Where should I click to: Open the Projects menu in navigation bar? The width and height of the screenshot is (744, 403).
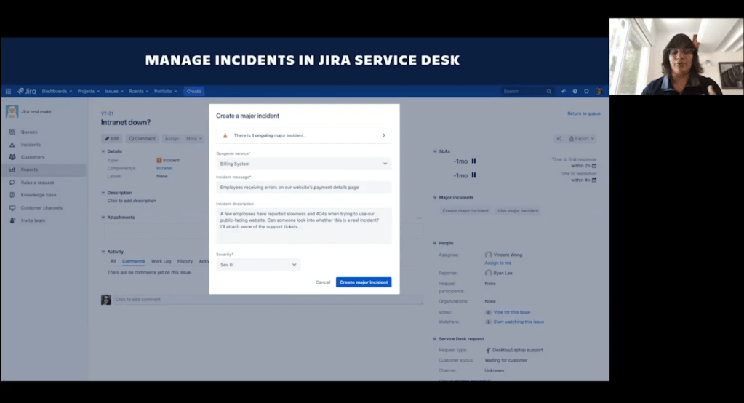[90, 92]
